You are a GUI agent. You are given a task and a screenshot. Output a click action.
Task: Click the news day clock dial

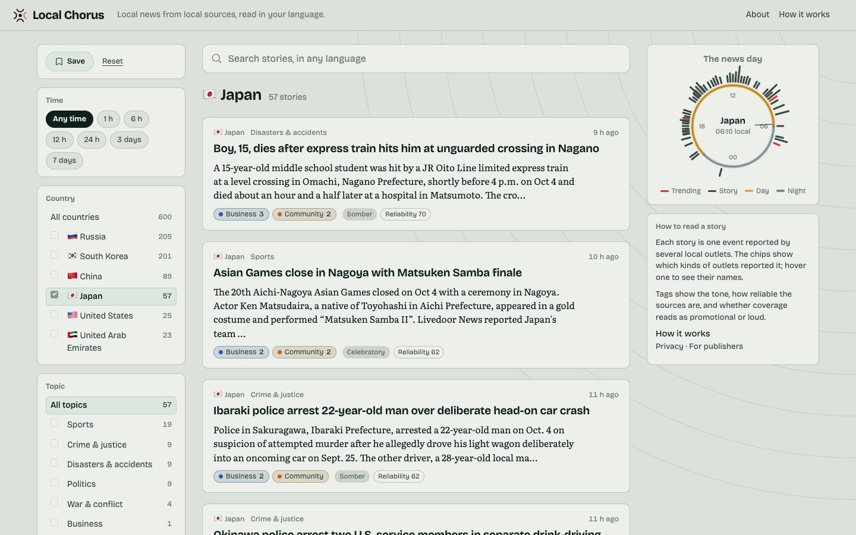733,125
